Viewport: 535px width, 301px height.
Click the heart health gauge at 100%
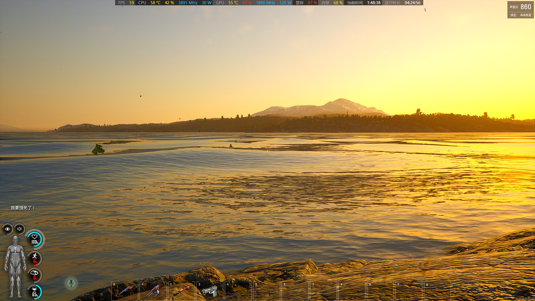click(35, 239)
